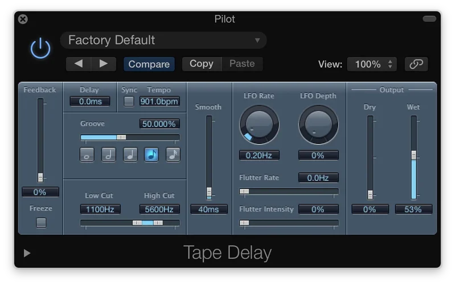This screenshot has width=455, height=285.
Task: Click the LFO Rate 0.20Hz field
Action: point(259,155)
